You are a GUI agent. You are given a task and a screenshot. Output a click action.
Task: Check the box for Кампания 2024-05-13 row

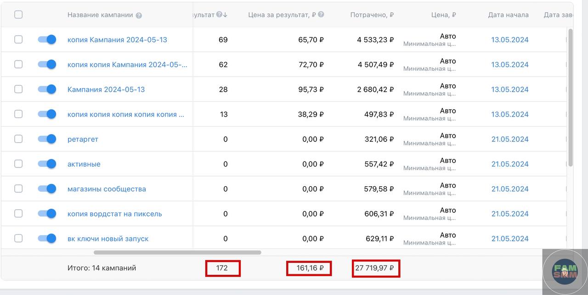coord(18,89)
